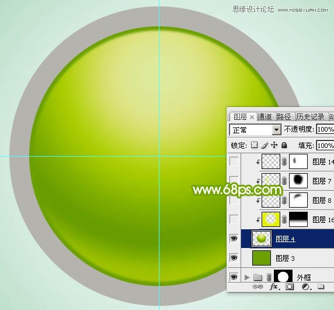The height and width of the screenshot is (310, 334).
Task: Click the 外框 group mask thumbnail
Action: pyautogui.click(x=283, y=276)
